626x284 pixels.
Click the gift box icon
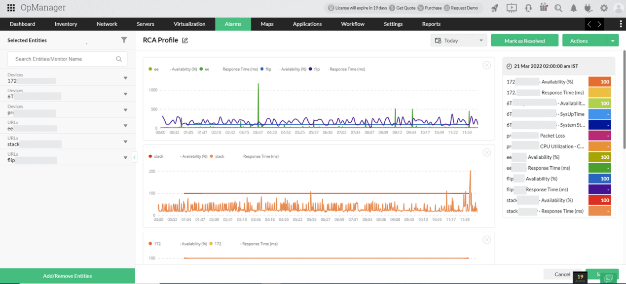coord(544,7)
